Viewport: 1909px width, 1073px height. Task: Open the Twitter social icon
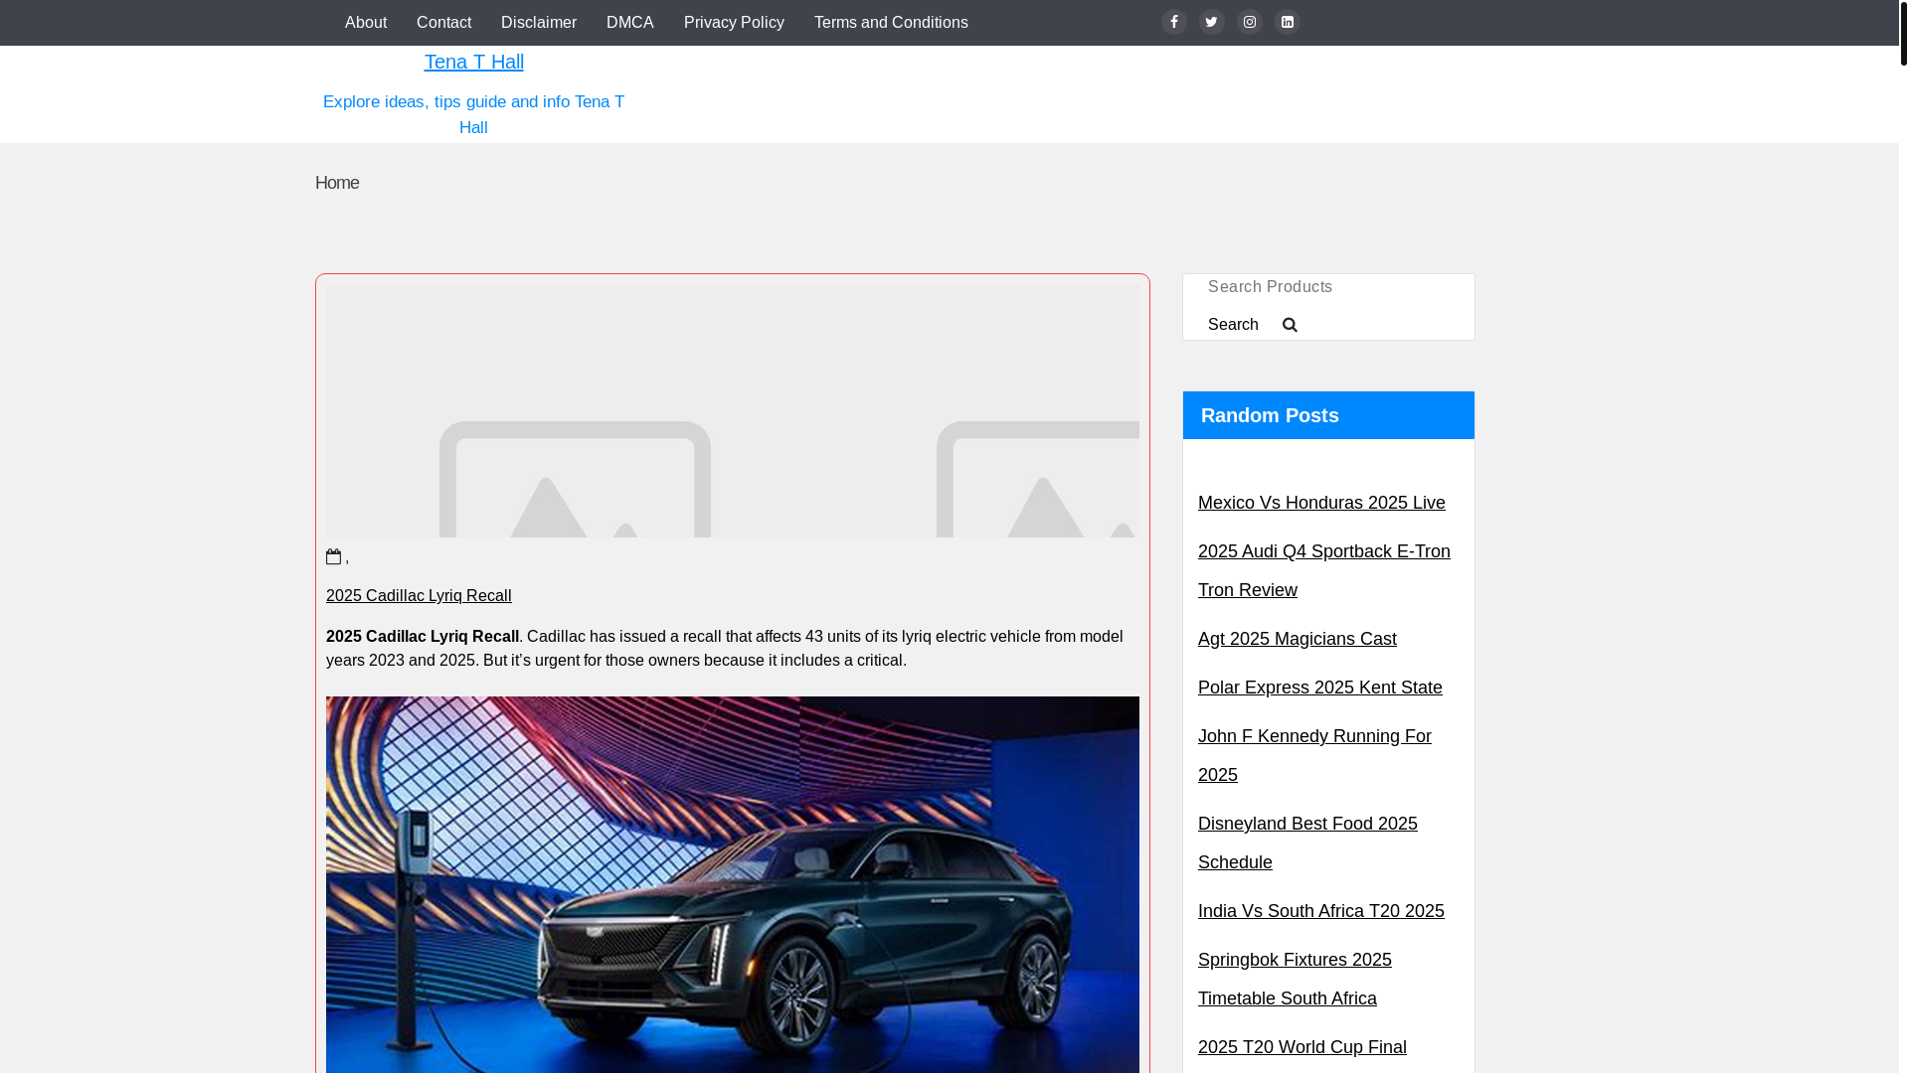tap(1212, 22)
